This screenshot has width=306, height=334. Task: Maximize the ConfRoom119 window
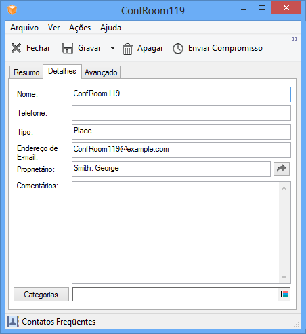(x=262, y=8)
